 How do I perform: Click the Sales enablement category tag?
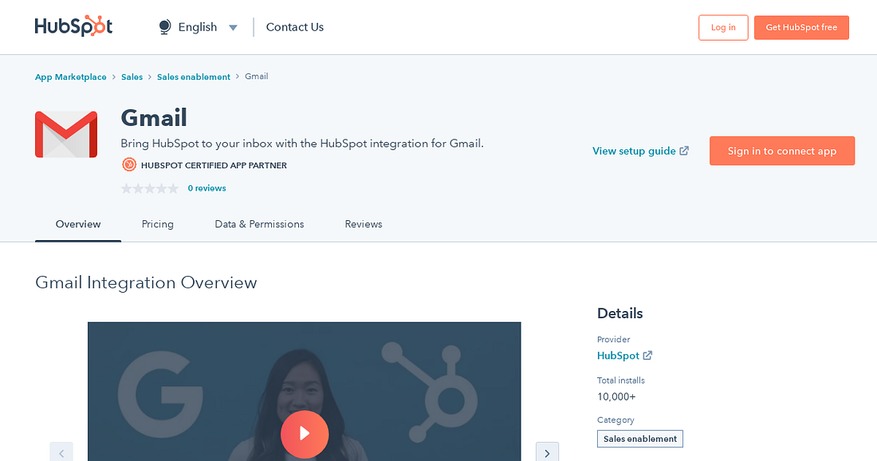coord(639,439)
